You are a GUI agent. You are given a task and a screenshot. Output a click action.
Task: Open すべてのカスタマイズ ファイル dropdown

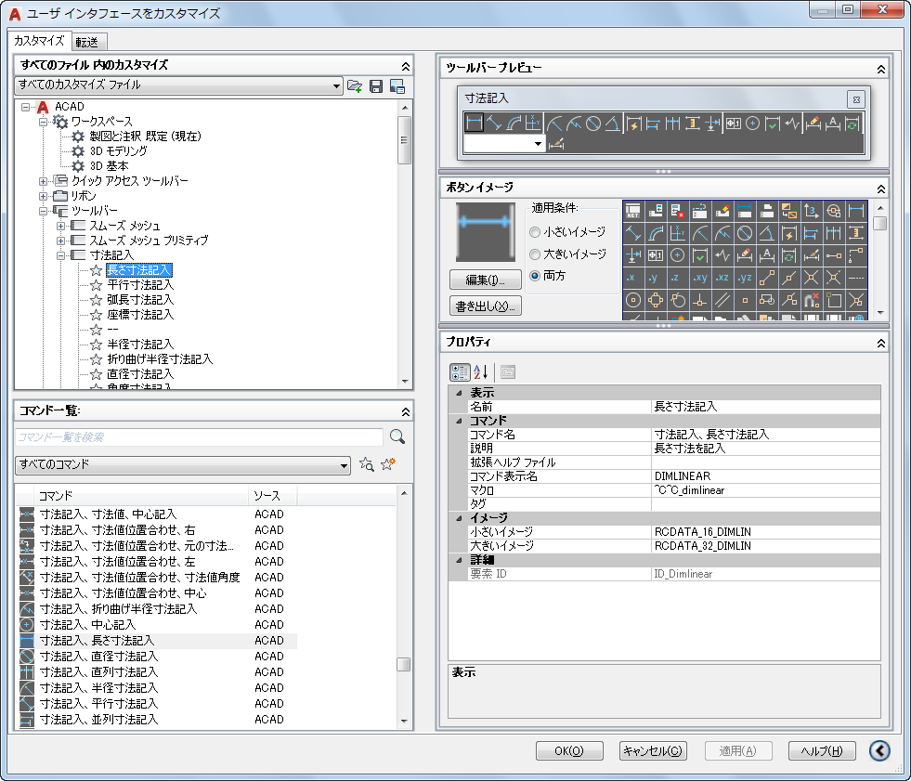coord(178,85)
